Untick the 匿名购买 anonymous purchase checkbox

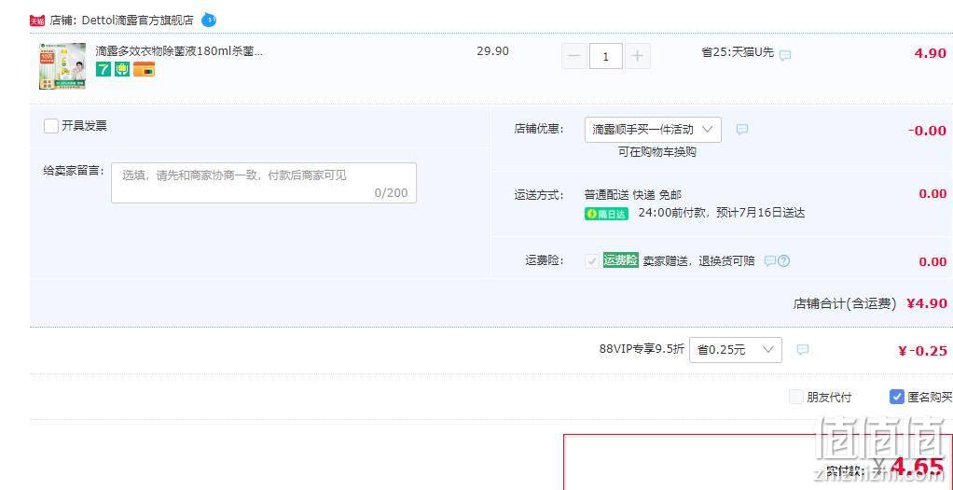[896, 397]
